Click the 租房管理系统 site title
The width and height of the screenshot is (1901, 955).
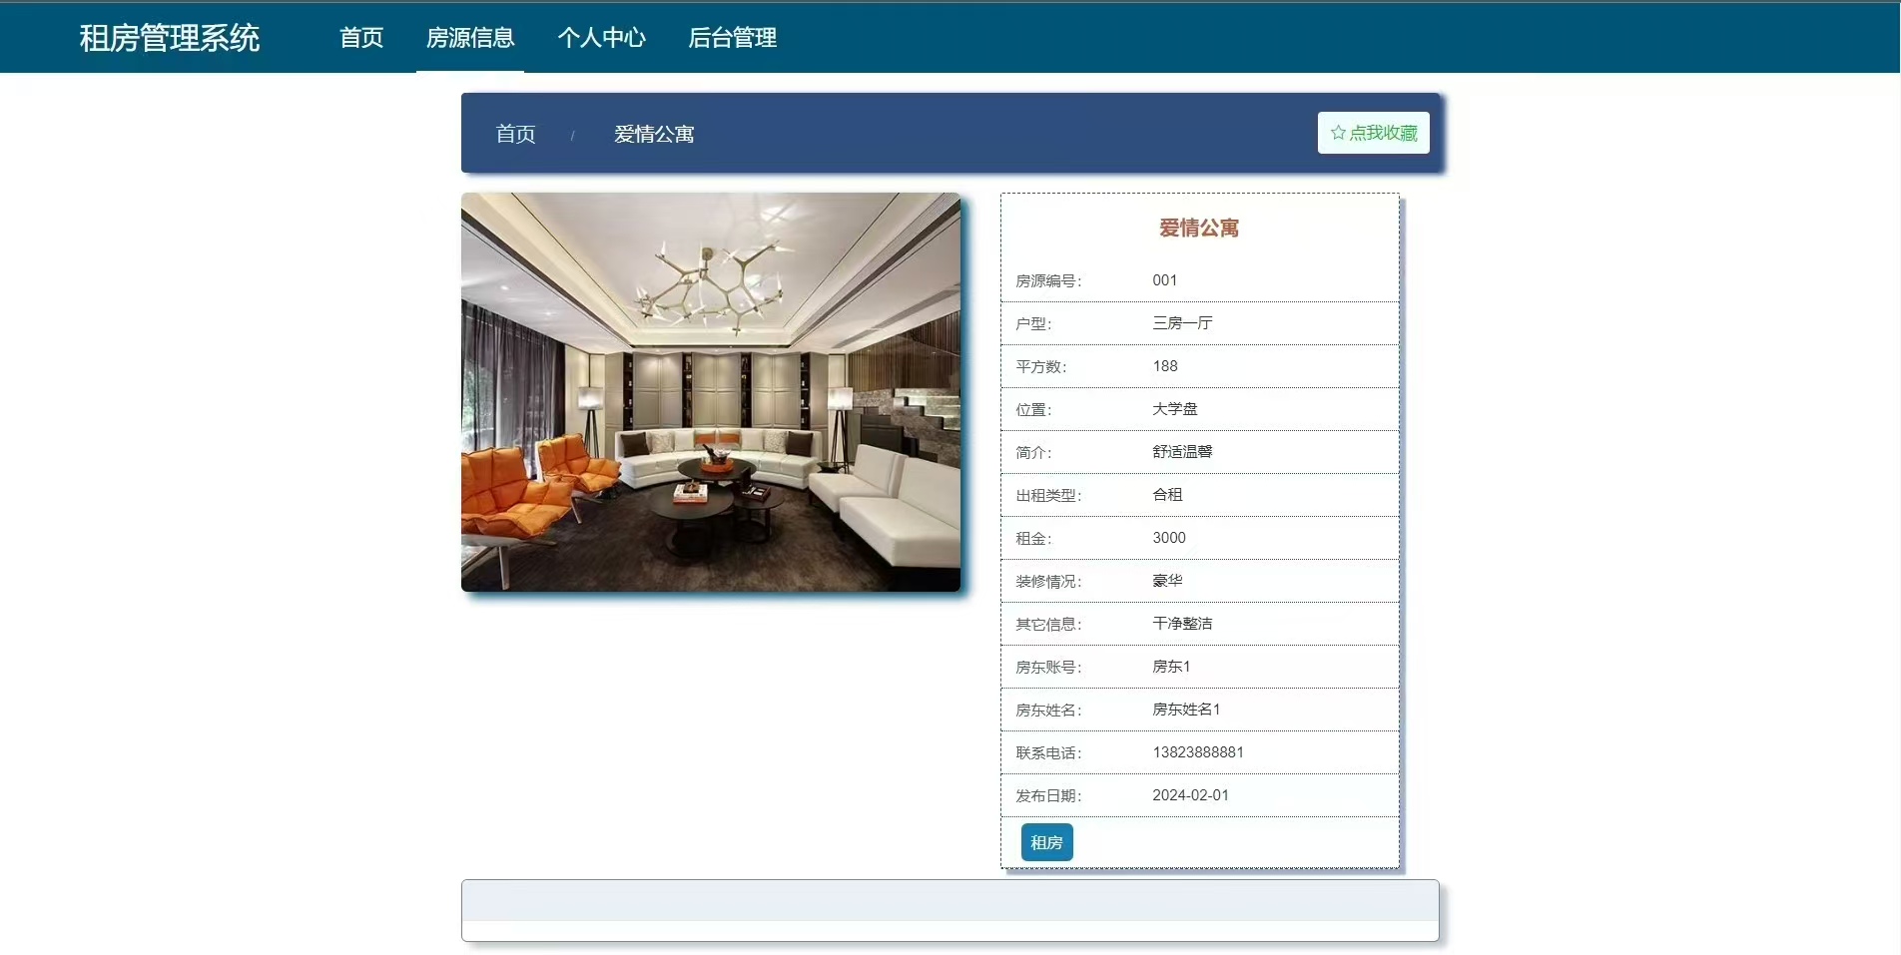[169, 38]
